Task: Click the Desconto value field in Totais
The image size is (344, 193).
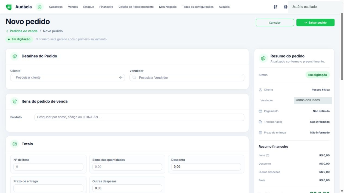Action: click(x=206, y=167)
